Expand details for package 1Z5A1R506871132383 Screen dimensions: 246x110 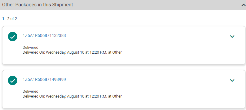tap(232, 36)
